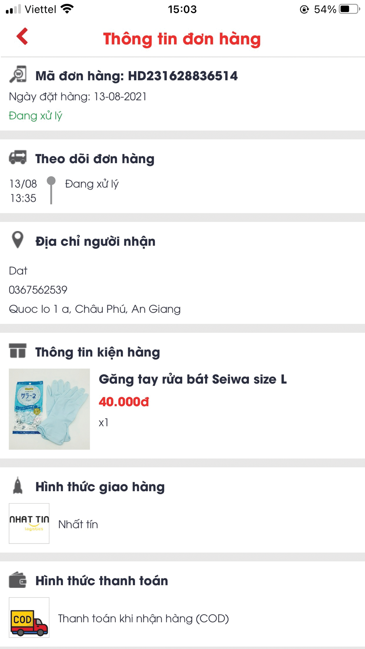Tap green Đang xử lý status text
Viewport: 365px width, 649px height.
(35, 116)
